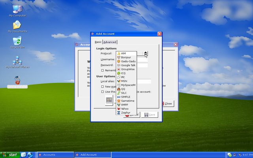253x158 pixels.
Task: Click the taskbar clock
Action: pos(247,155)
